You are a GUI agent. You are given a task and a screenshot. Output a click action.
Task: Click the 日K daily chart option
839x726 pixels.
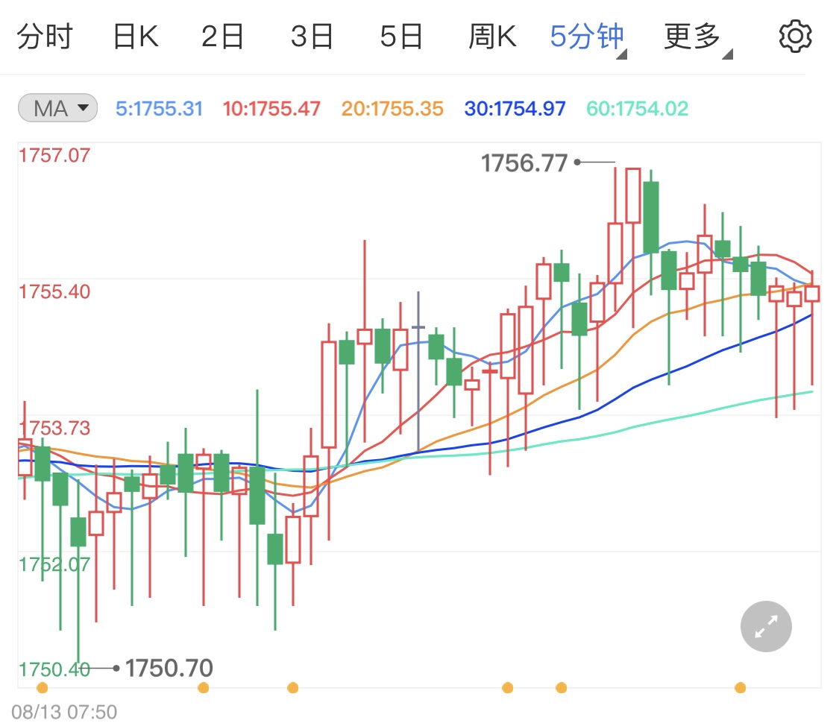[x=136, y=34]
